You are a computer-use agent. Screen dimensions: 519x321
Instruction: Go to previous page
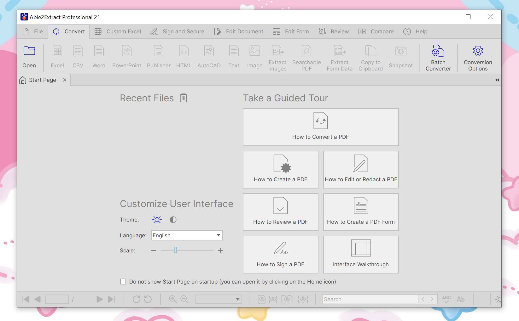(38, 299)
